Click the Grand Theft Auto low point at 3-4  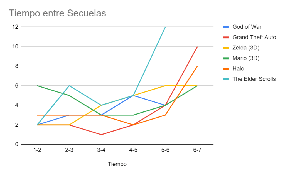(x=101, y=135)
